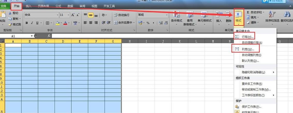Viewport: 293px width, 113px height.
Task: Switch to the Insert (插入) tab
Action: 28,6
